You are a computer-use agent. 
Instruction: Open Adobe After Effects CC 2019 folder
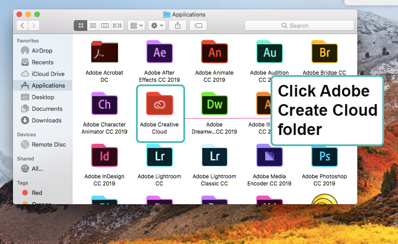tap(159, 52)
